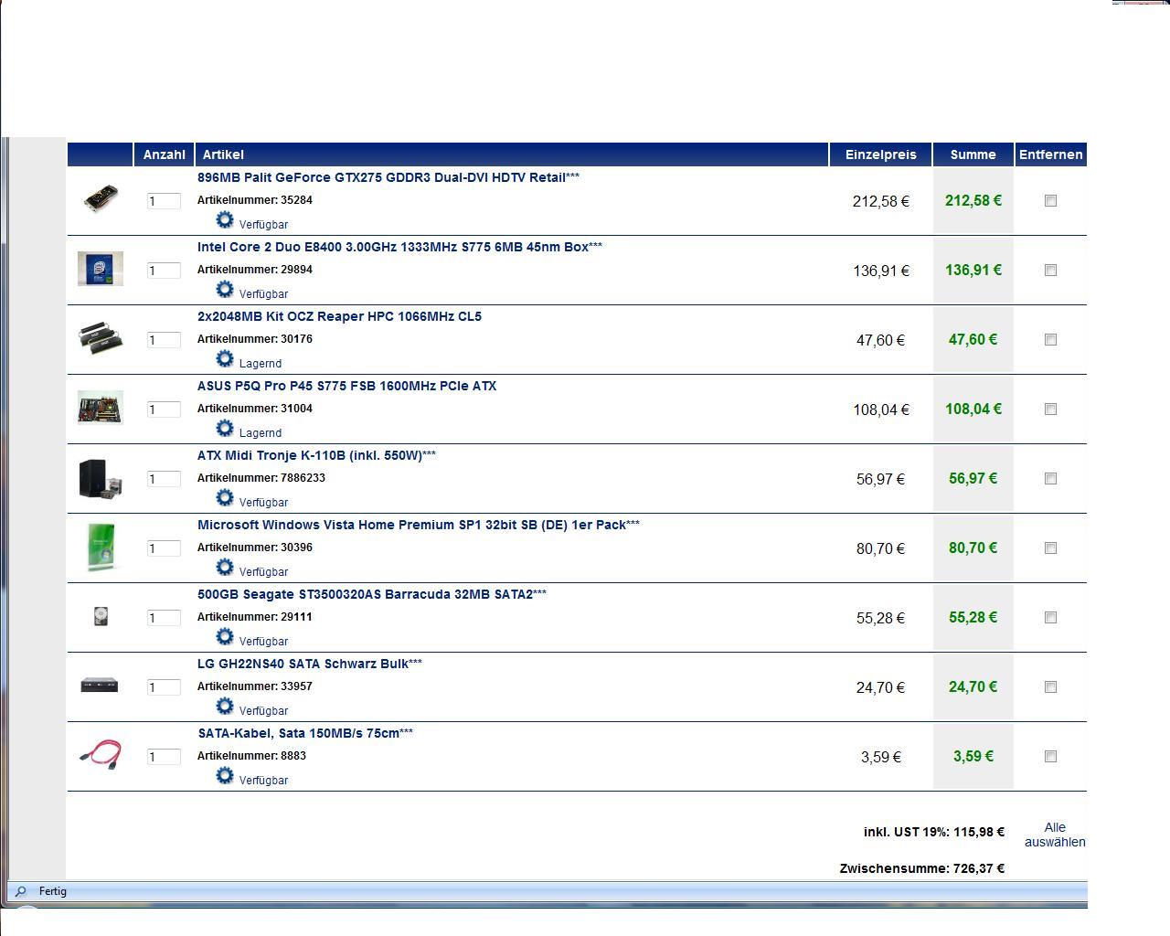Image resolution: width=1170 pixels, height=936 pixels.
Task: Click the availability gear icon for Intel Core 2 Duo E8400
Action: [225, 290]
